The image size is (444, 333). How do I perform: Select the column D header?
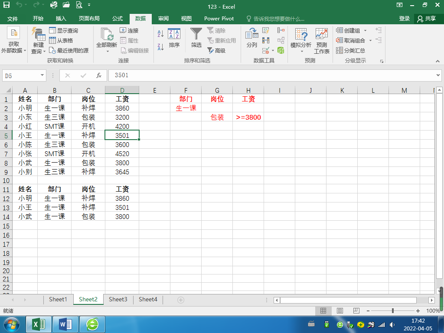[122, 90]
